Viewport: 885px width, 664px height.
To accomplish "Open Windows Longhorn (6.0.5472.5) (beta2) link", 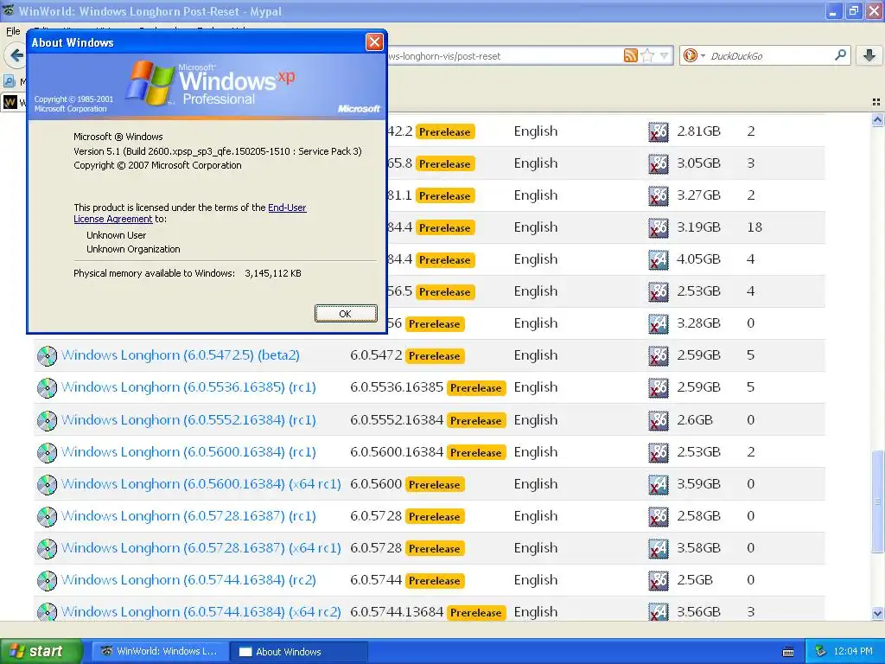I will tap(180, 355).
